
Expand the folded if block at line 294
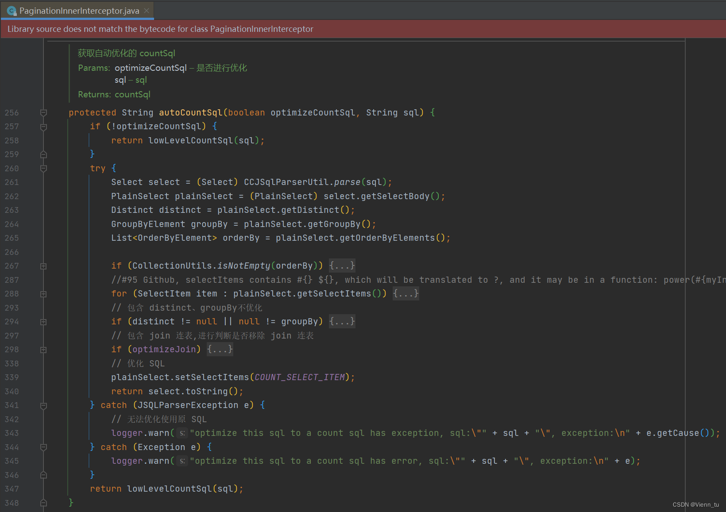pyautogui.click(x=43, y=322)
